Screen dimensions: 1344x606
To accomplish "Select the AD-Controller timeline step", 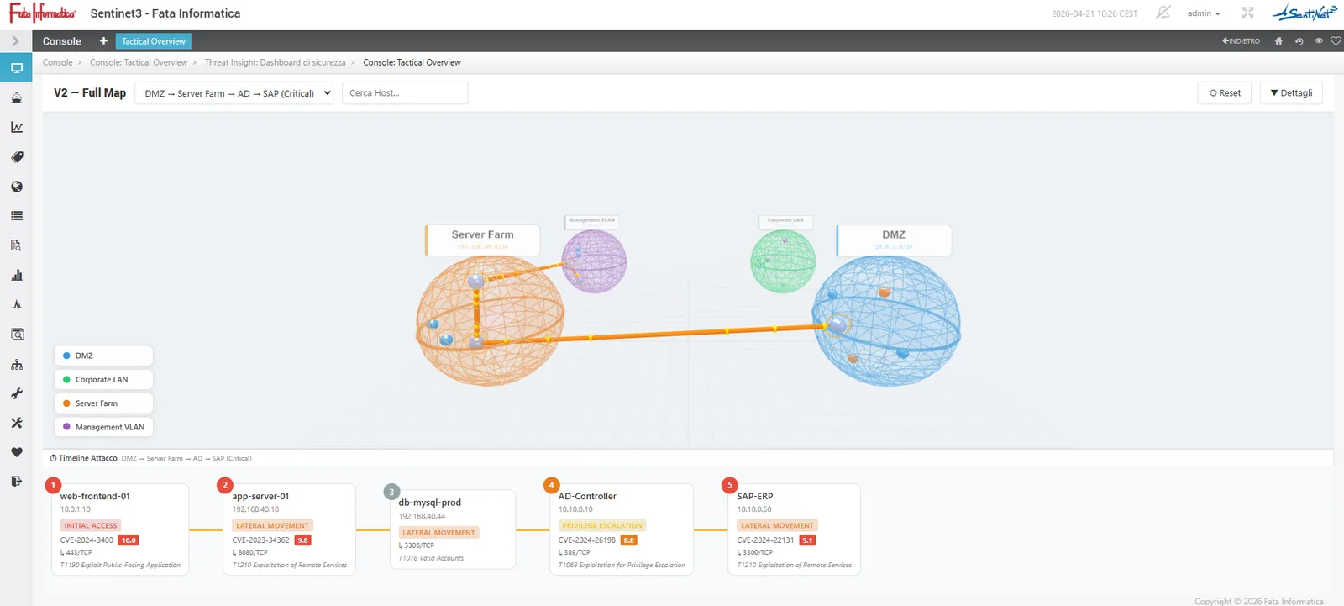I will tap(622, 530).
